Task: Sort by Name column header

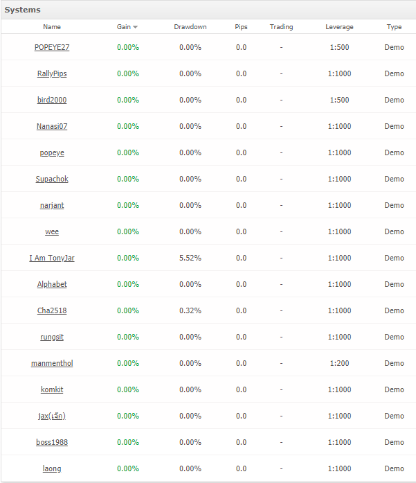Action: pyautogui.click(x=52, y=27)
